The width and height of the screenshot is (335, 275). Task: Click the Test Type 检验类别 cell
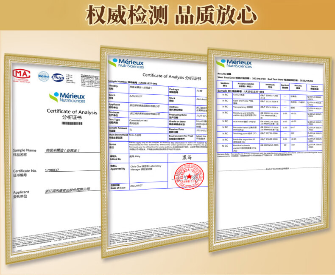[x=118, y=122]
